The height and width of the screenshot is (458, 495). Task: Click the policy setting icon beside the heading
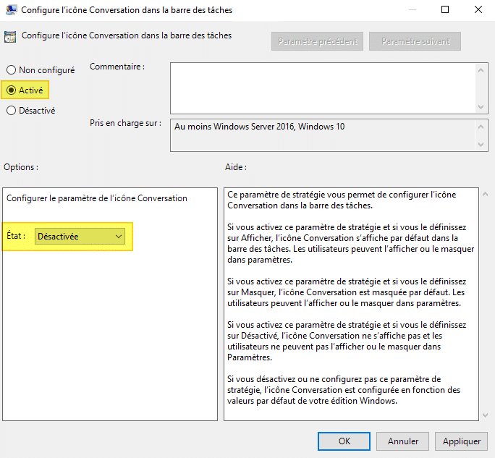pyautogui.click(x=10, y=37)
